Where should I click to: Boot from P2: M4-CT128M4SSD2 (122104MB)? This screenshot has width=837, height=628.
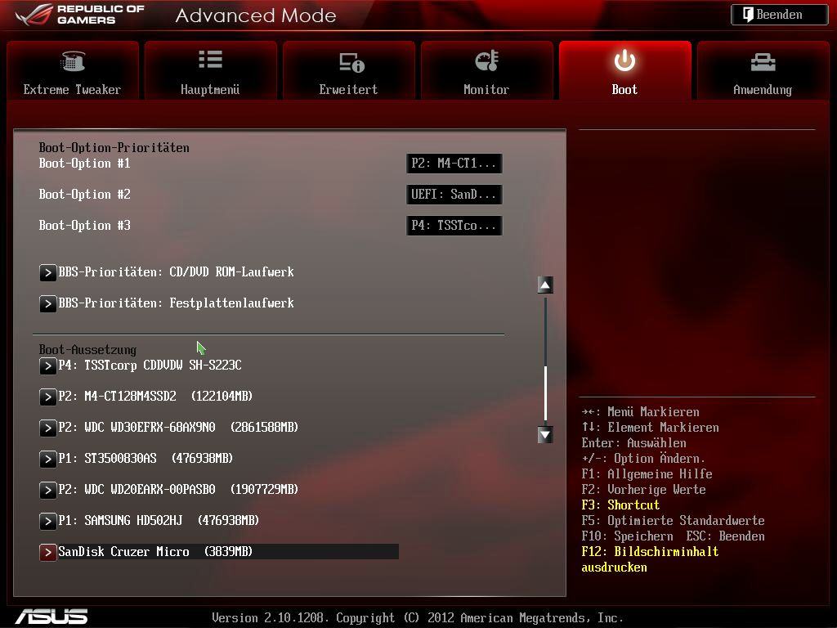pos(155,397)
